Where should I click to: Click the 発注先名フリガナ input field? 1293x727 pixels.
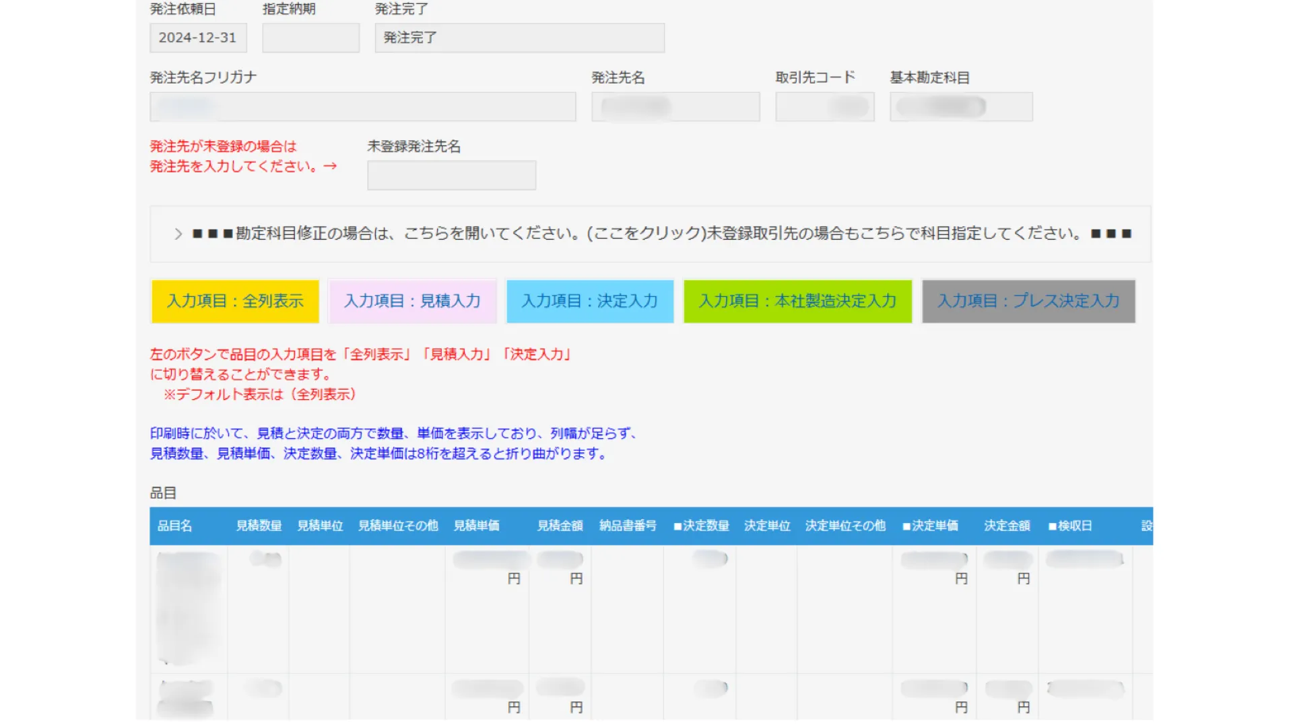tap(362, 107)
